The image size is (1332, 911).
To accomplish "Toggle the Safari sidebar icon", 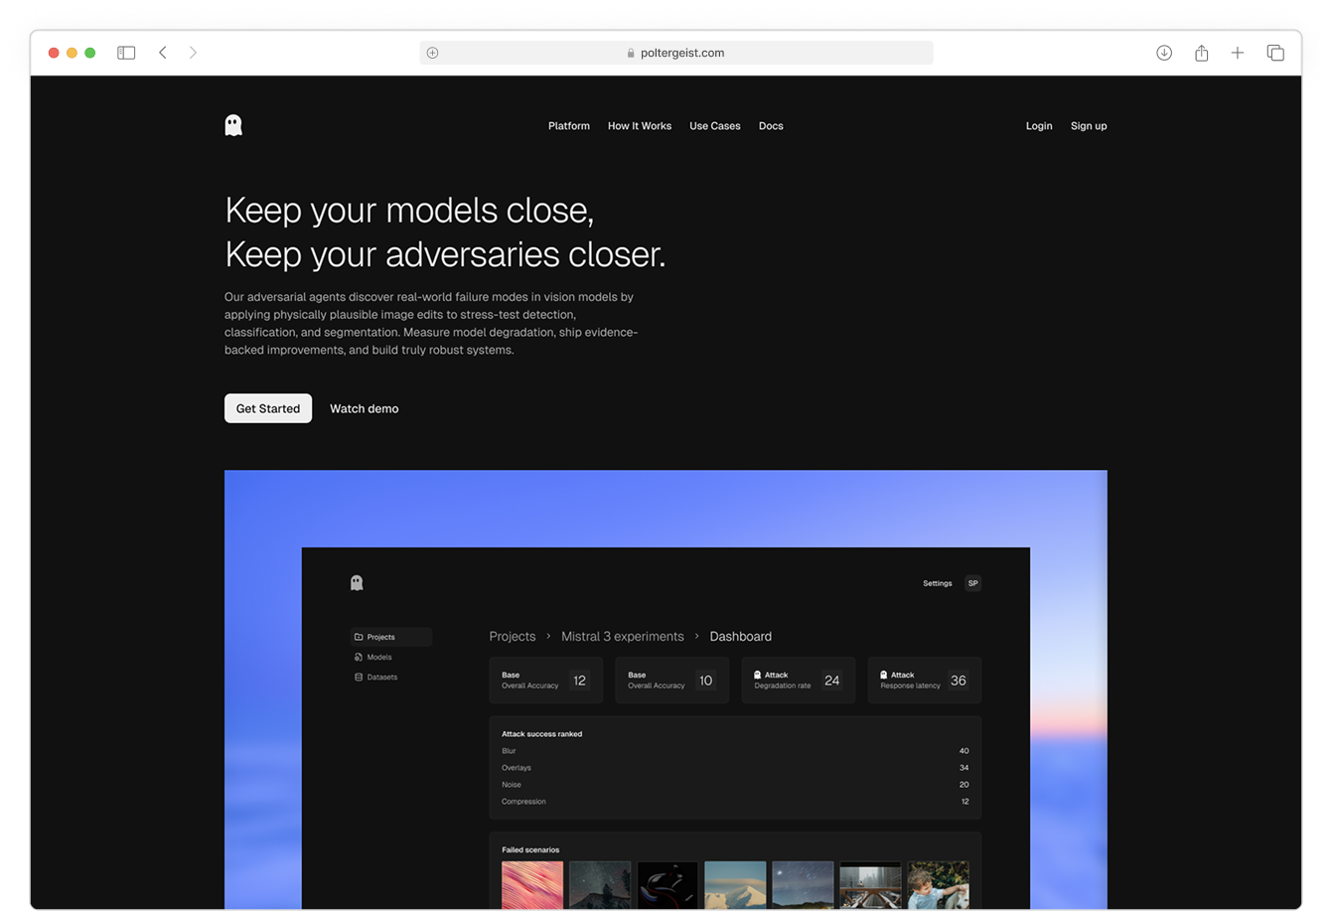I will point(126,53).
